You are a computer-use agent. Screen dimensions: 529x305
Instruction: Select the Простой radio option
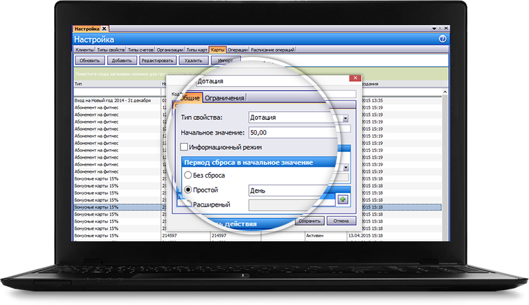coord(187,190)
